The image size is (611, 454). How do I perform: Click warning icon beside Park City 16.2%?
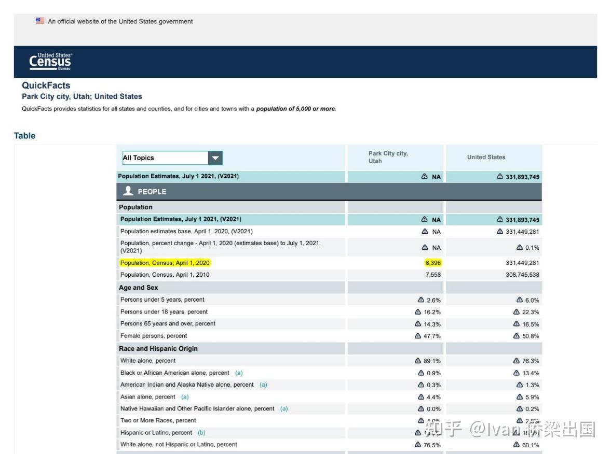click(418, 311)
